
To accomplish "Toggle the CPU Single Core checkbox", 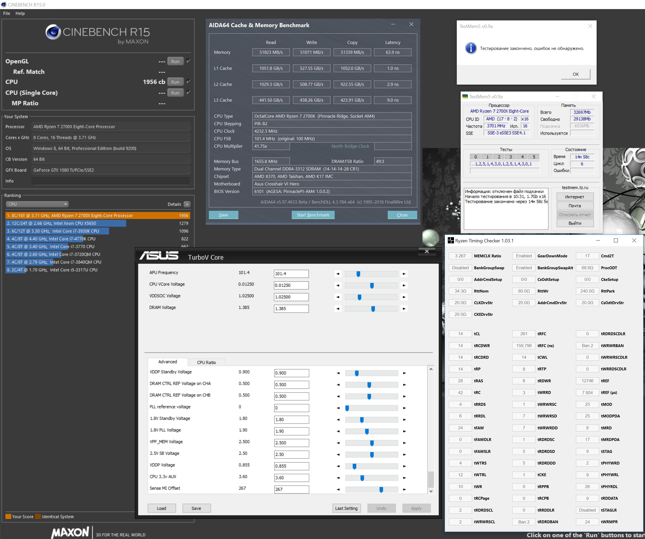I will [189, 92].
